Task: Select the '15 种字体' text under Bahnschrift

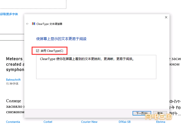Action: point(12,84)
